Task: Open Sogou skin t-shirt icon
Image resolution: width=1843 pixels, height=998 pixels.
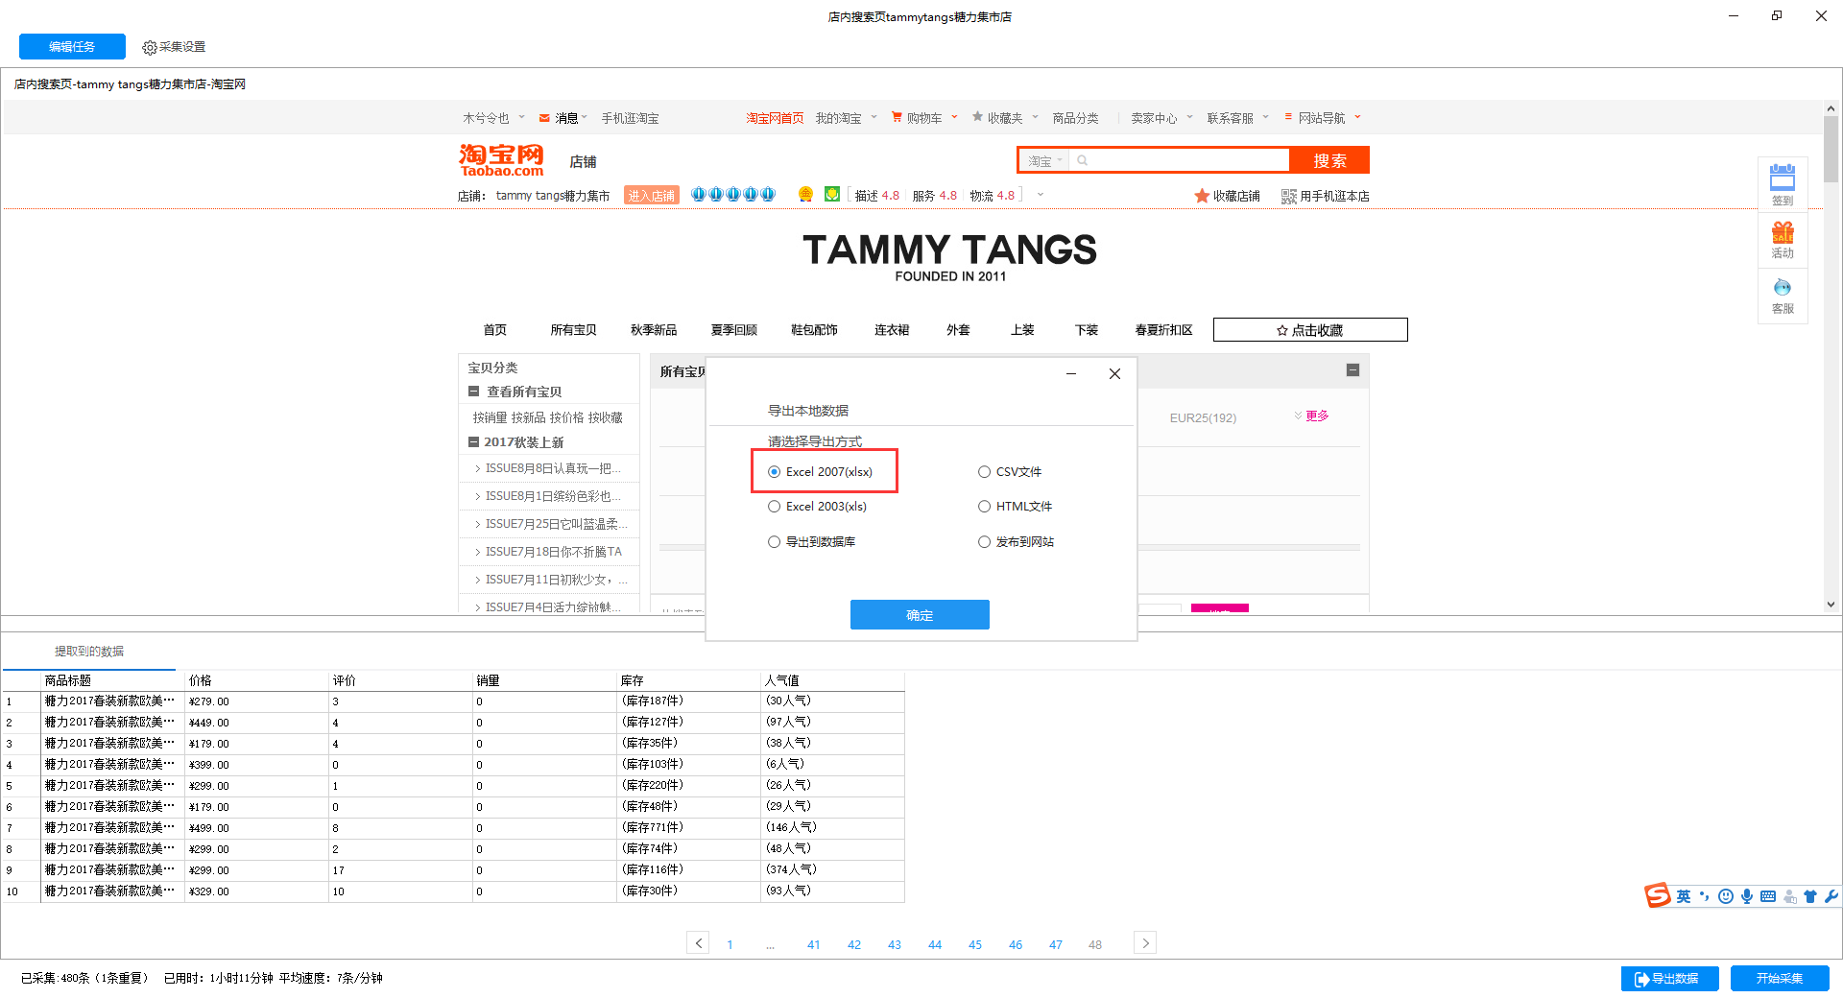Action: click(1810, 896)
